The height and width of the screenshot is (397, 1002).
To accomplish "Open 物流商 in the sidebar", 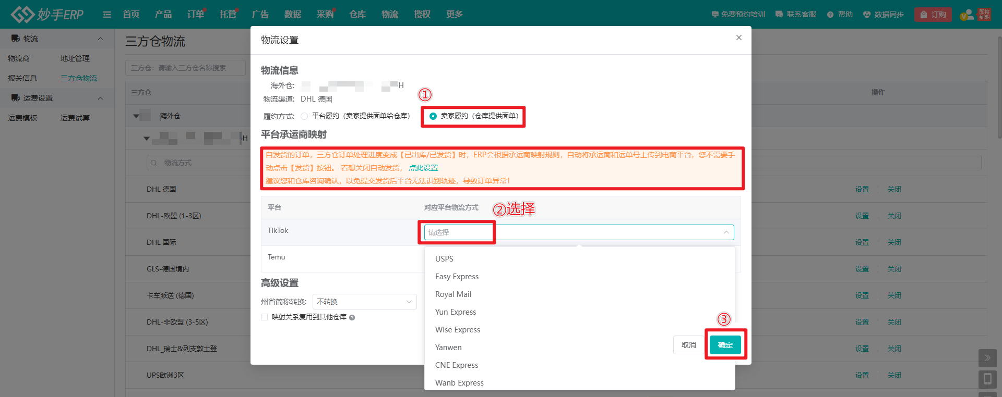I will 19,58.
